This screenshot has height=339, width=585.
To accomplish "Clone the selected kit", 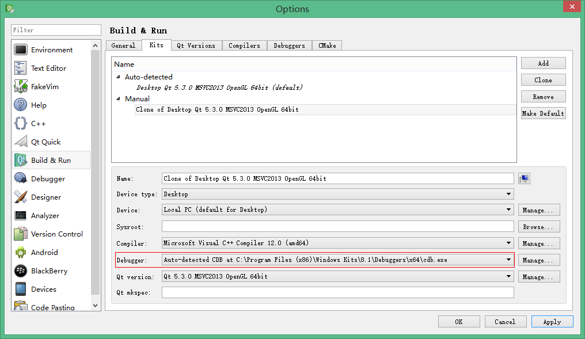I will 543,79.
